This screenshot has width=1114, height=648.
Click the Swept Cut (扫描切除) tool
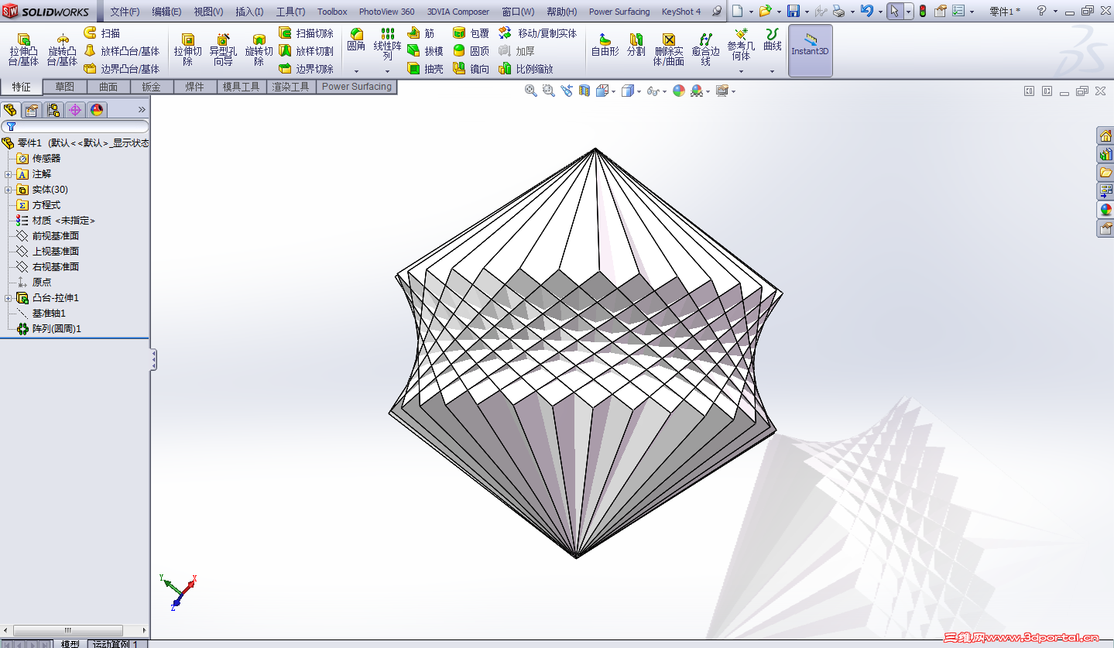[306, 33]
